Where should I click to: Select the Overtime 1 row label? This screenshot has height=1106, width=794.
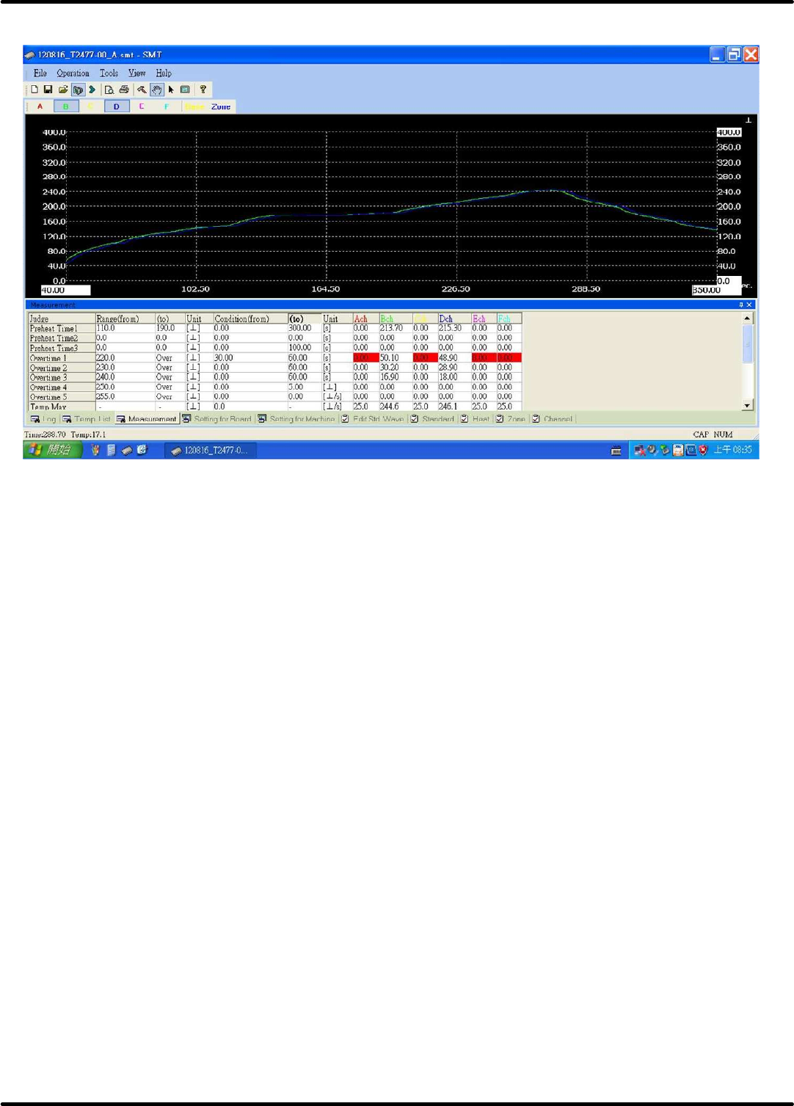click(62, 358)
